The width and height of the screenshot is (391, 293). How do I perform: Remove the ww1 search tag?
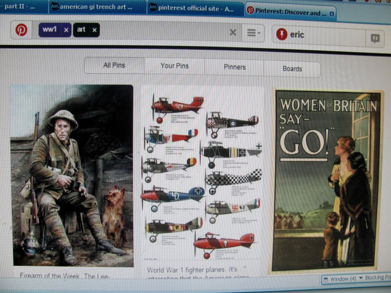pyautogui.click(x=66, y=30)
